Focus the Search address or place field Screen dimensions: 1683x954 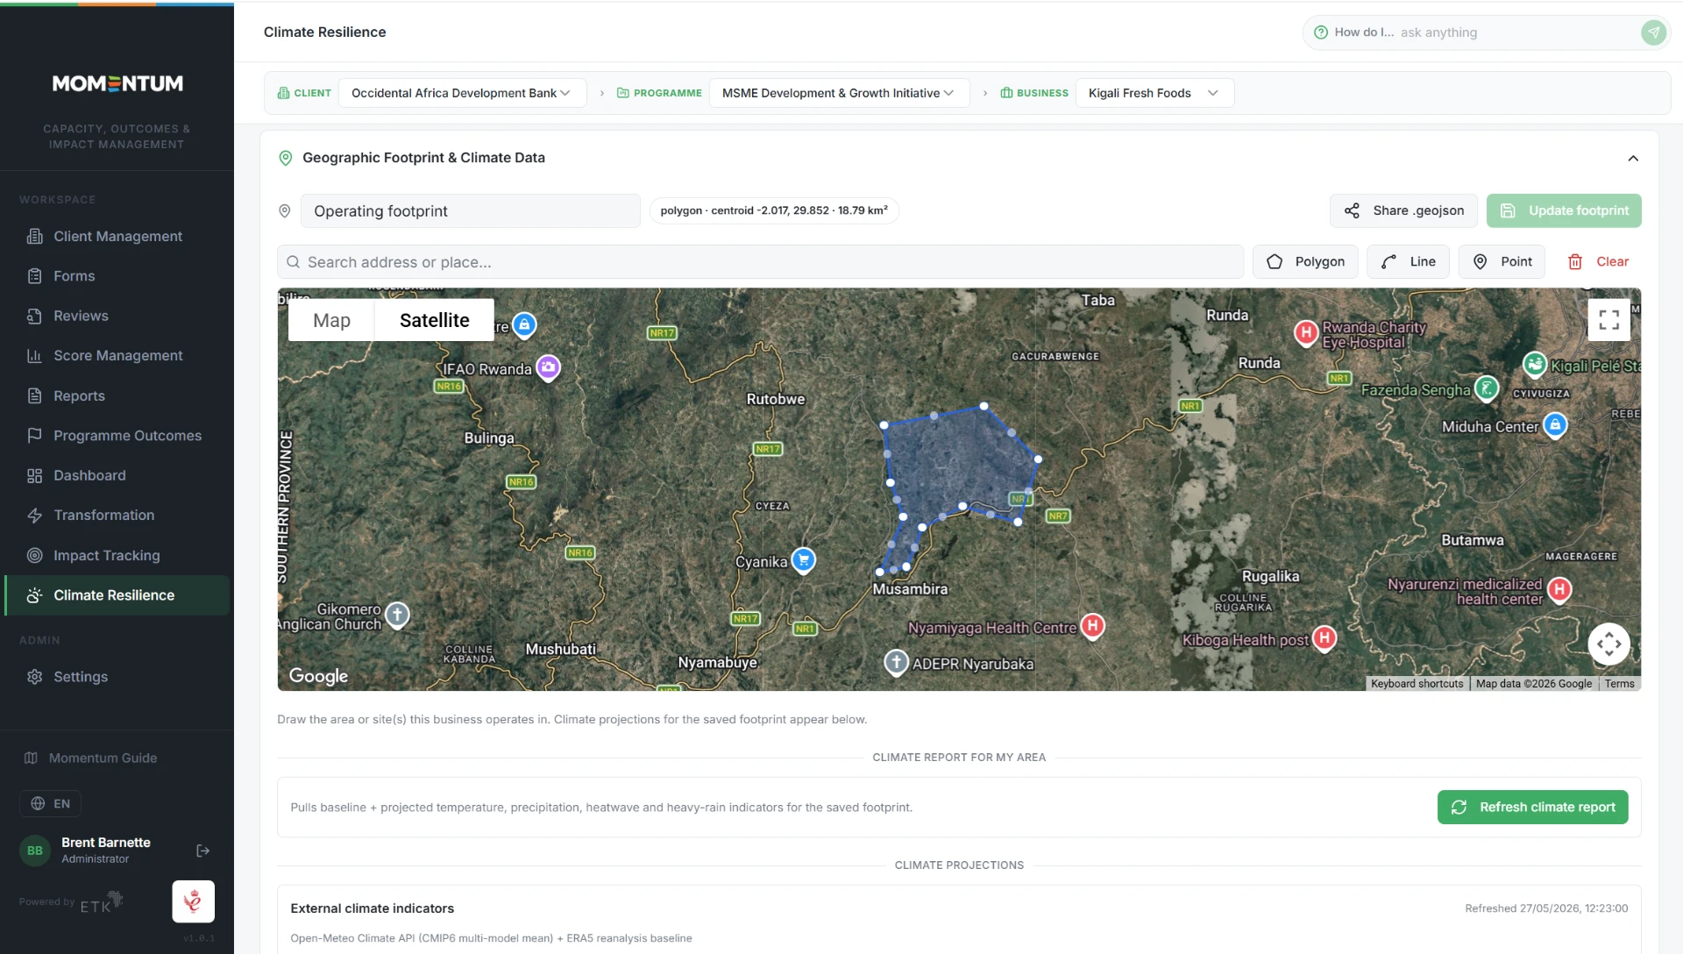click(x=760, y=262)
